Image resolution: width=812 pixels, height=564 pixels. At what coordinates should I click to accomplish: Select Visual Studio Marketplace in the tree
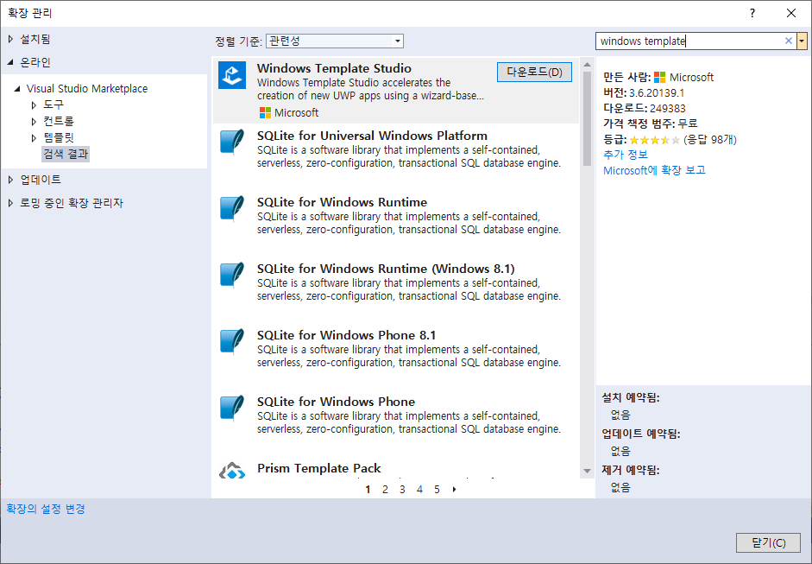click(87, 89)
